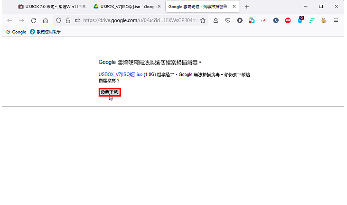Open the orange monkey extension icon
The height and width of the screenshot is (205, 347).
tap(324, 20)
